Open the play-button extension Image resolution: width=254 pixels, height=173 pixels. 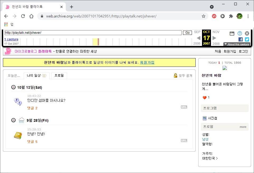pyautogui.click(x=222, y=16)
